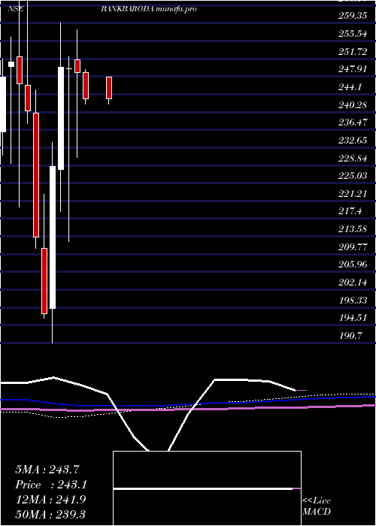The height and width of the screenshot is (526, 376).
Task: Click the 217.4 price axis label
Action: coord(350,211)
